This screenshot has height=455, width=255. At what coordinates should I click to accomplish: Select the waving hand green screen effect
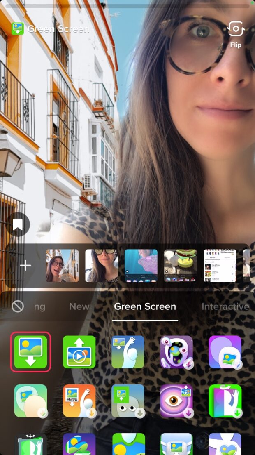128,351
